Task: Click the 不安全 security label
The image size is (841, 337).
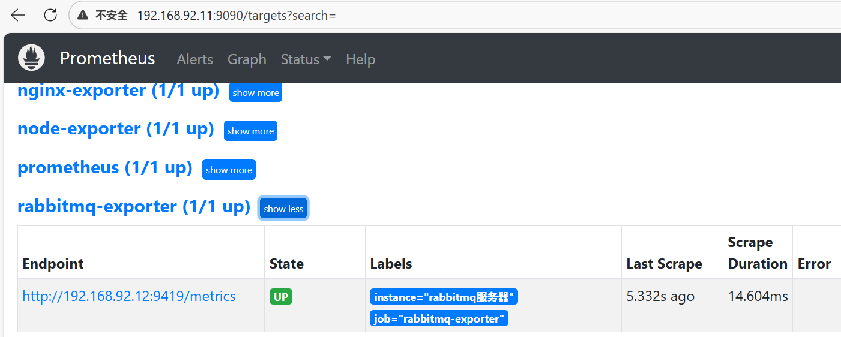Action: click(x=112, y=16)
